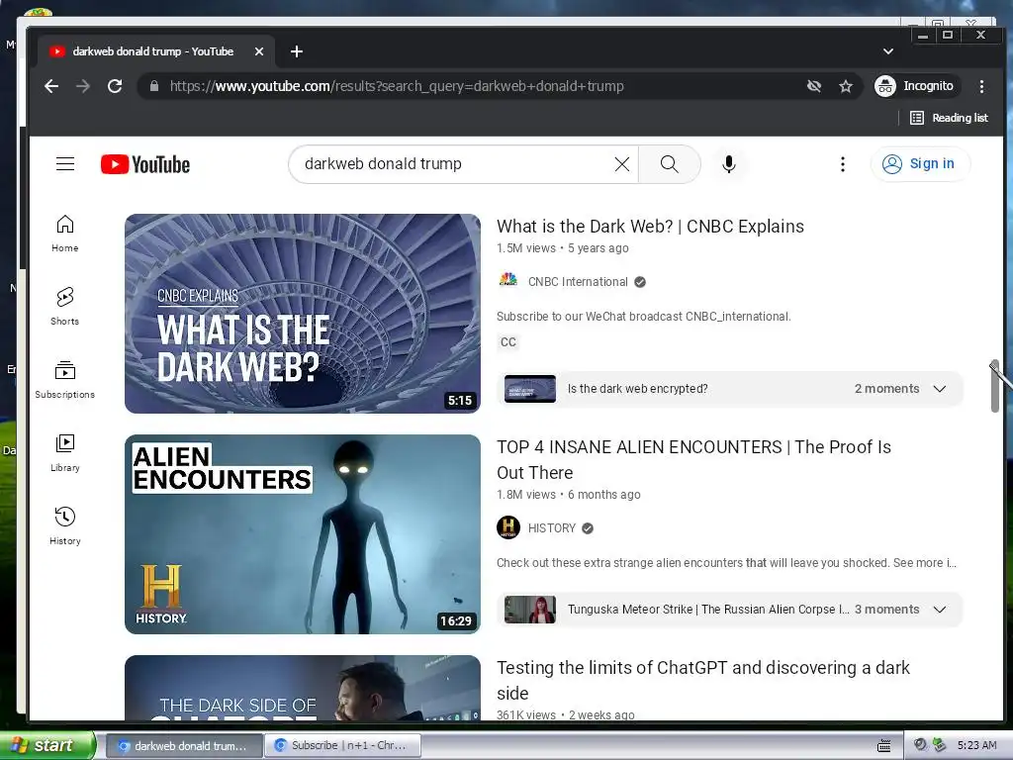Open the tab search dropdown arrow
The image size is (1013, 760).
(x=888, y=51)
